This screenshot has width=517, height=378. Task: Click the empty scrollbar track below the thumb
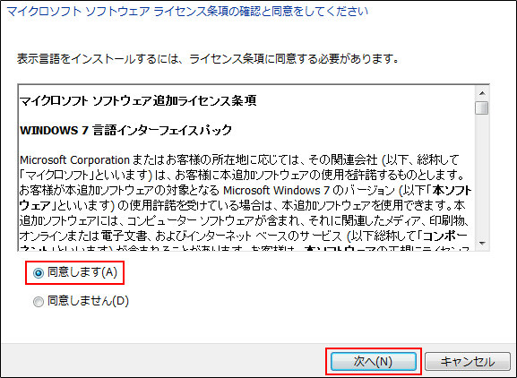tap(482, 176)
